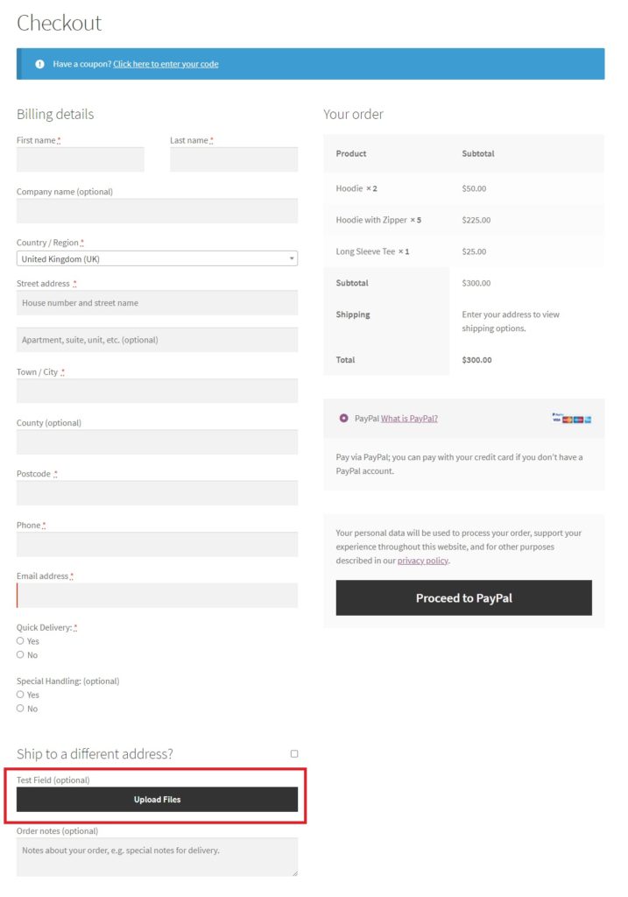The width and height of the screenshot is (628, 897).
Task: Click the Upload Files button
Action: click(x=157, y=800)
